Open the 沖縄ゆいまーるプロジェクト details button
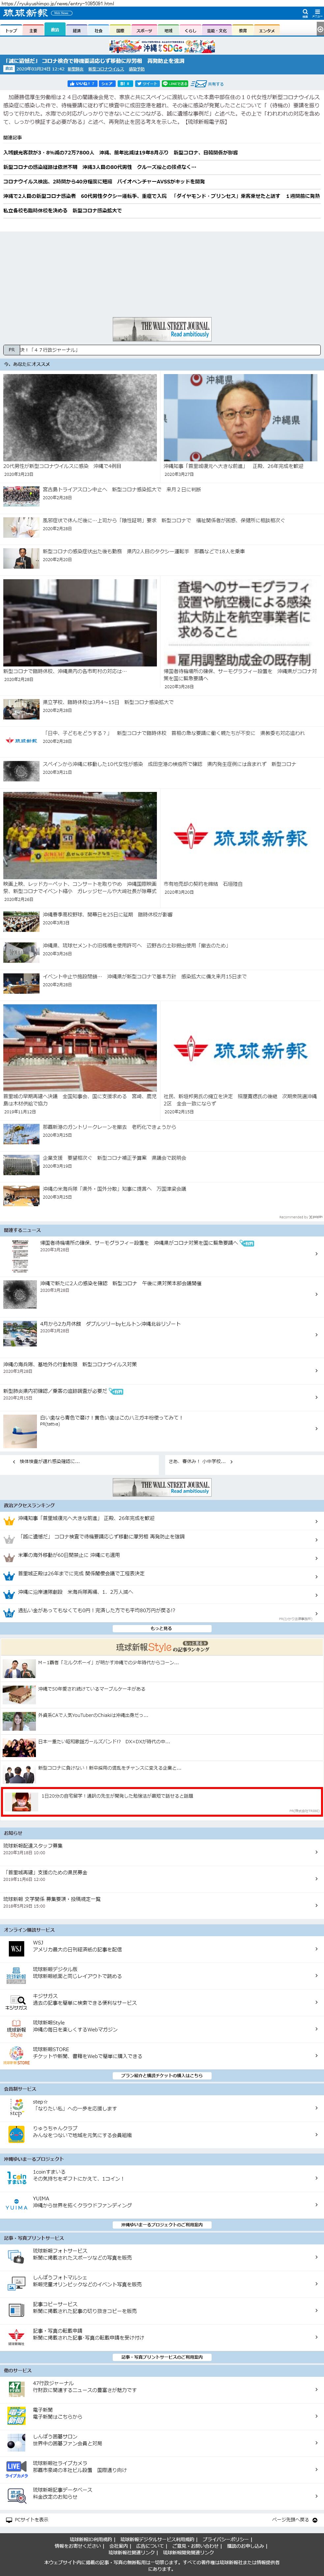Image resolution: width=324 pixels, height=2576 pixels. (x=162, y=2225)
